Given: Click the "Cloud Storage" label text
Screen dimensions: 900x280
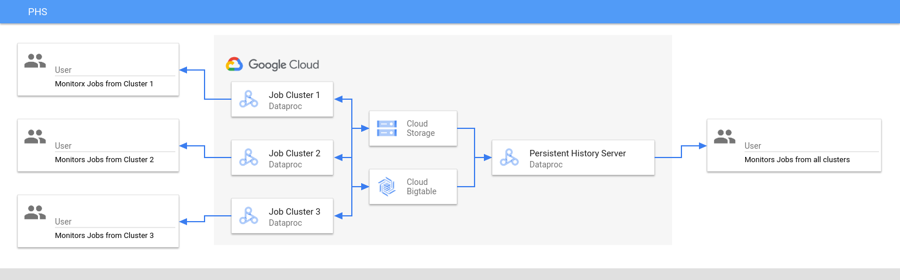Looking at the screenshot, I should (421, 128).
